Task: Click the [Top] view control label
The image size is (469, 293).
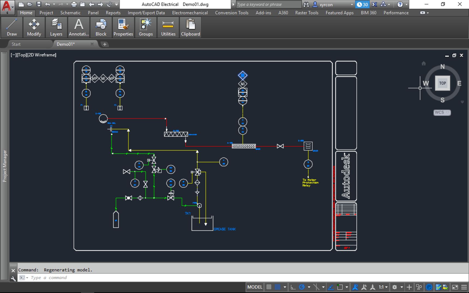Action: [x=22, y=55]
